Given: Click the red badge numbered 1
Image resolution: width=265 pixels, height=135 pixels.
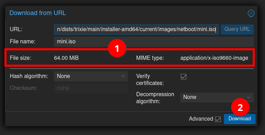Looking at the screenshot, I should [x=117, y=49].
